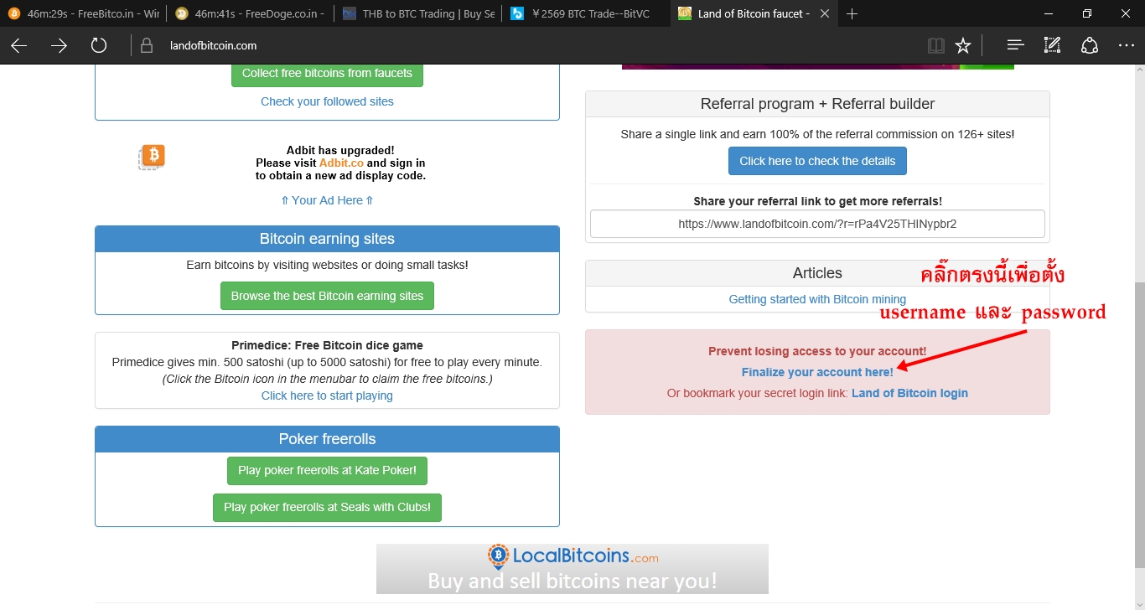The image size is (1145, 610).
Task: Open the More actions ellipsis menu
Action: pyautogui.click(x=1127, y=46)
